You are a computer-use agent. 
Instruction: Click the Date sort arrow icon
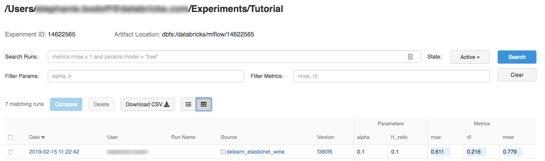coord(43,137)
